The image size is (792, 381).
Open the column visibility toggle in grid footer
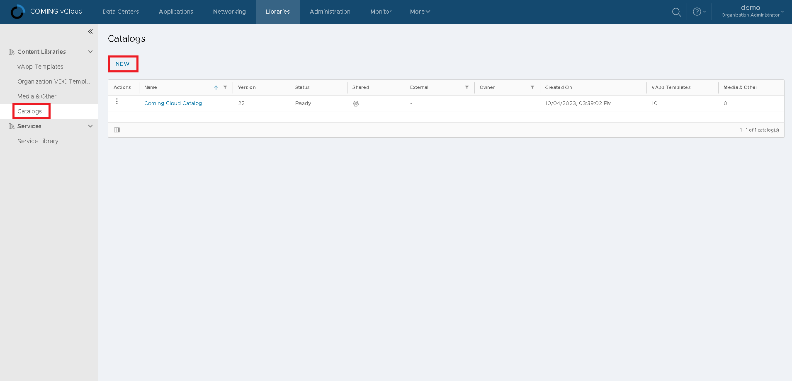click(117, 130)
